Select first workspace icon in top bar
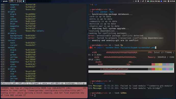176x99 pixels. [x=10, y=1]
